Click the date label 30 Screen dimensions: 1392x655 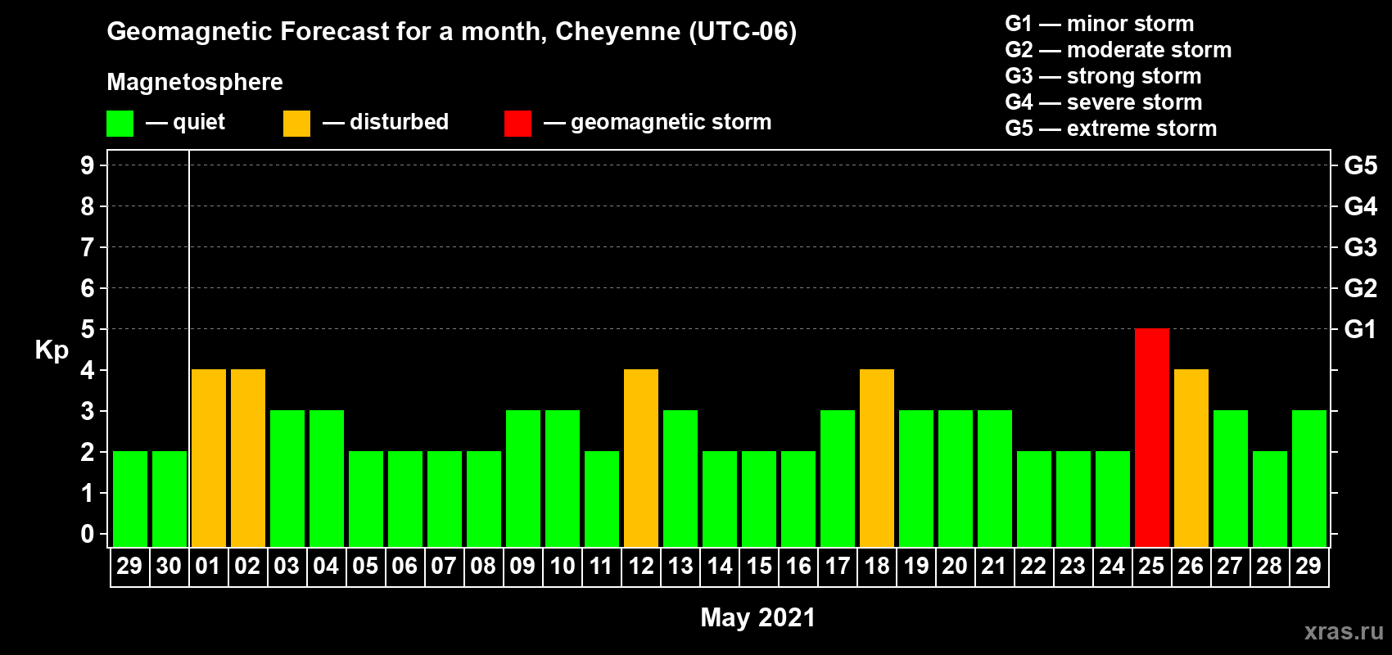pos(169,566)
